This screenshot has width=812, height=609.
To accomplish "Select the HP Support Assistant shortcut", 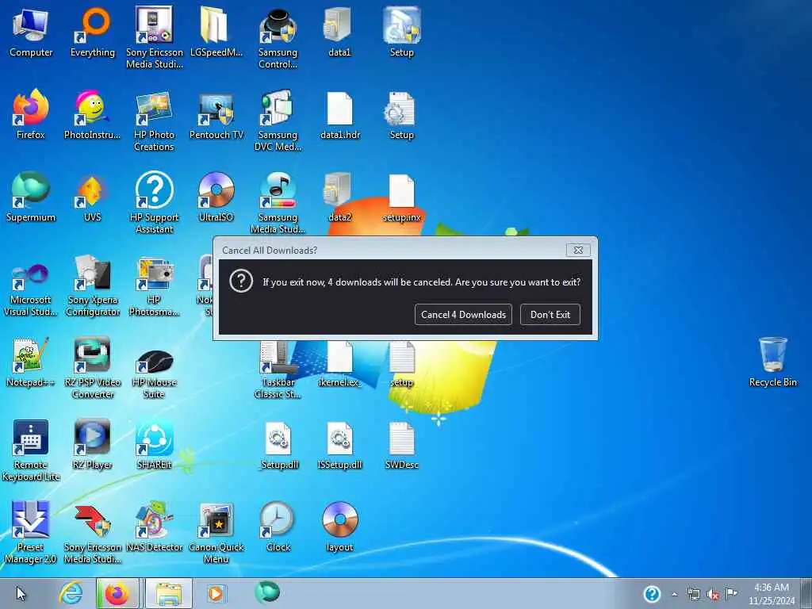I will click(155, 202).
